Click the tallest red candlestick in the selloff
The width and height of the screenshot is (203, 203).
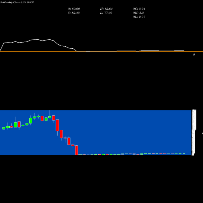click(57, 125)
